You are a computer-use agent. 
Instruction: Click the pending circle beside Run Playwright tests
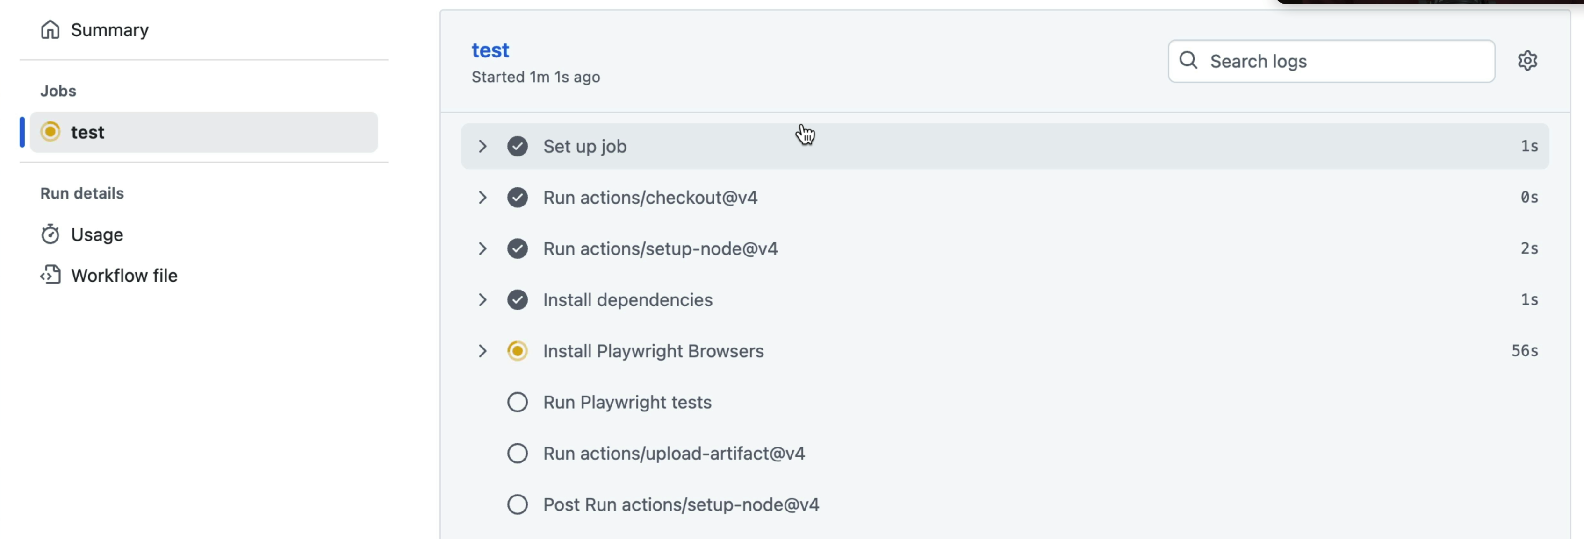coord(517,402)
